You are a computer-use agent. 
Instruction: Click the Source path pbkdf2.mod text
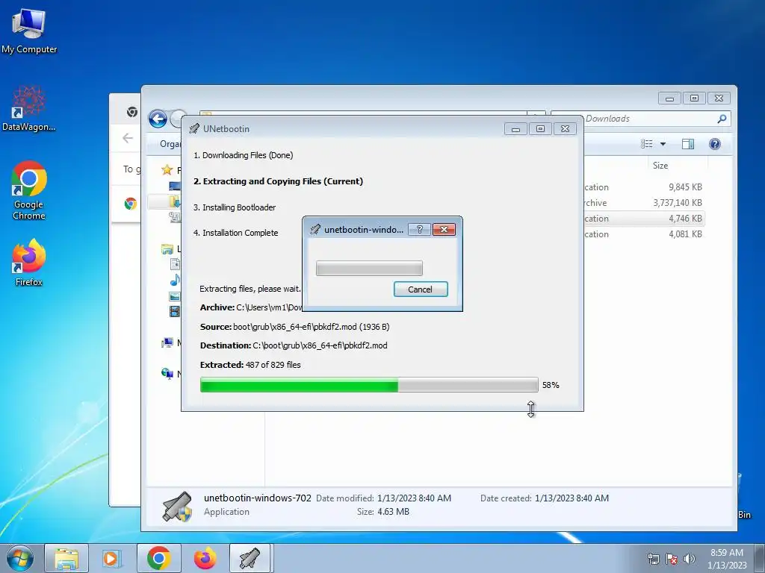(x=294, y=327)
